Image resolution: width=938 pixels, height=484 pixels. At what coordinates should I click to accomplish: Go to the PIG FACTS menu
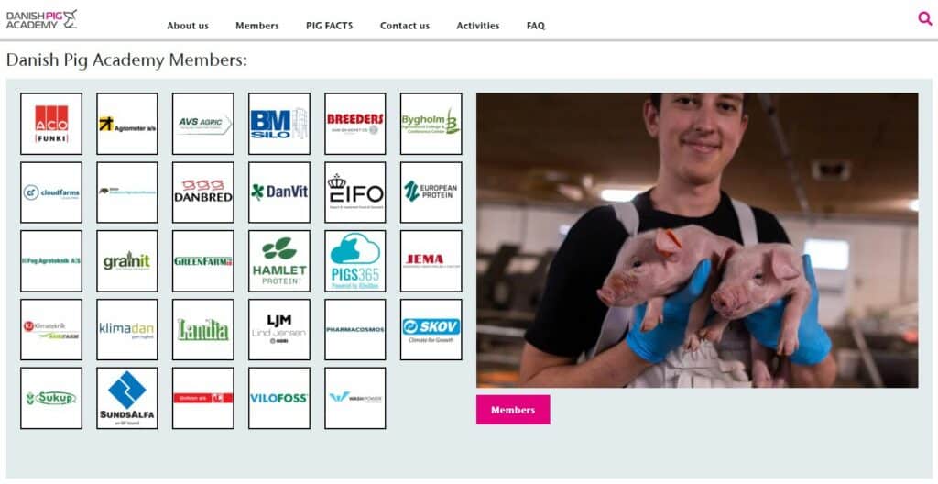pos(330,26)
